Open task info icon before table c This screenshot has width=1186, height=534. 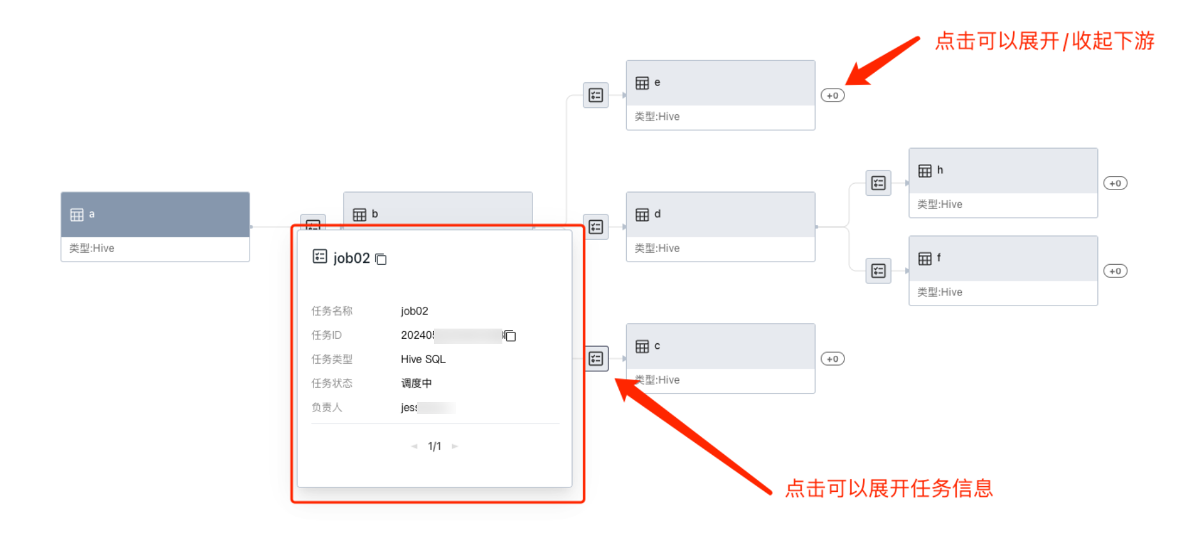click(596, 359)
